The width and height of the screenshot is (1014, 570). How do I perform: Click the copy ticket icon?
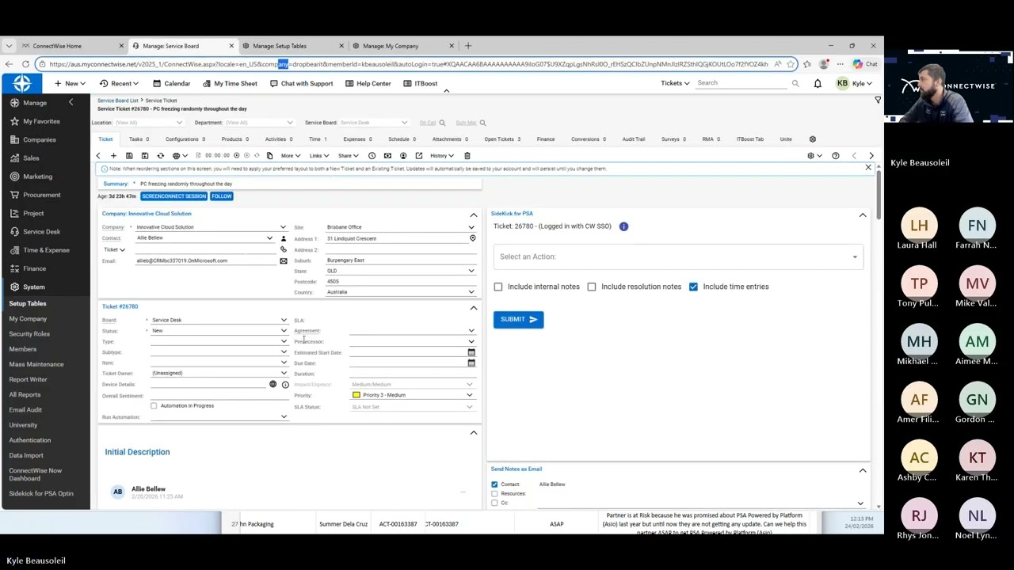[270, 156]
